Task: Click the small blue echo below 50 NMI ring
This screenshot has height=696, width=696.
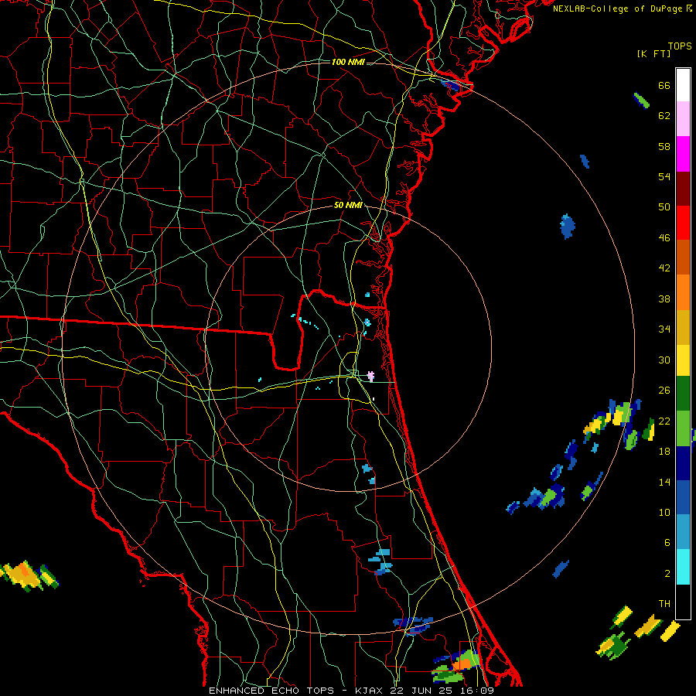Action: pyautogui.click(x=369, y=473)
